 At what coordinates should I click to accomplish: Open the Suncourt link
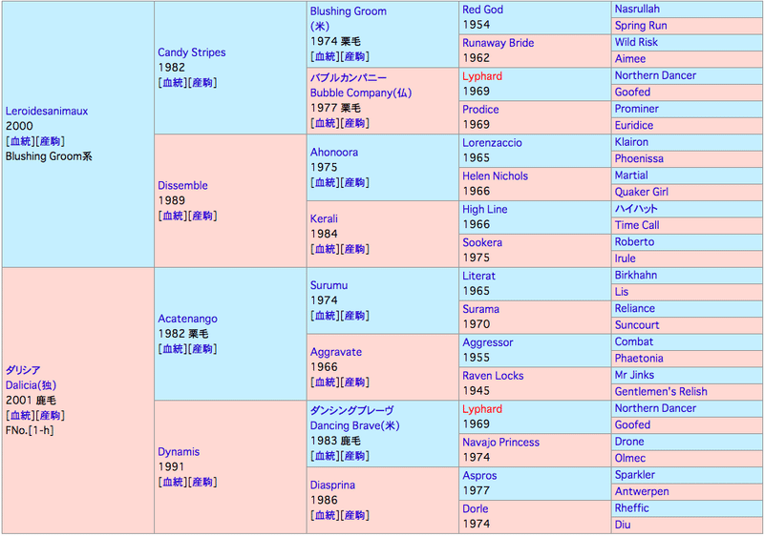[x=637, y=324]
